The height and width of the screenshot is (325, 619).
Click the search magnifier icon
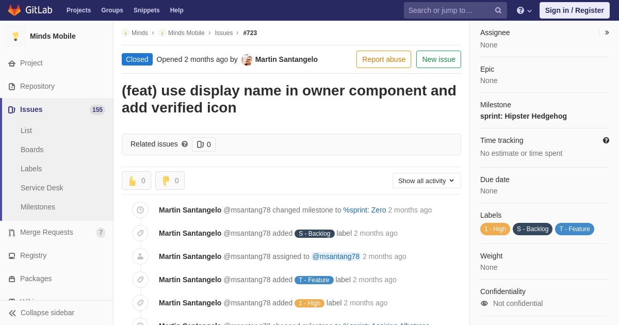click(498, 10)
